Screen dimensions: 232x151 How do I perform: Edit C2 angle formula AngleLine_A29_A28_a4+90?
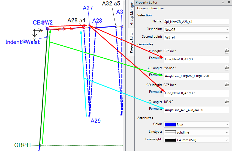(x=196, y=110)
